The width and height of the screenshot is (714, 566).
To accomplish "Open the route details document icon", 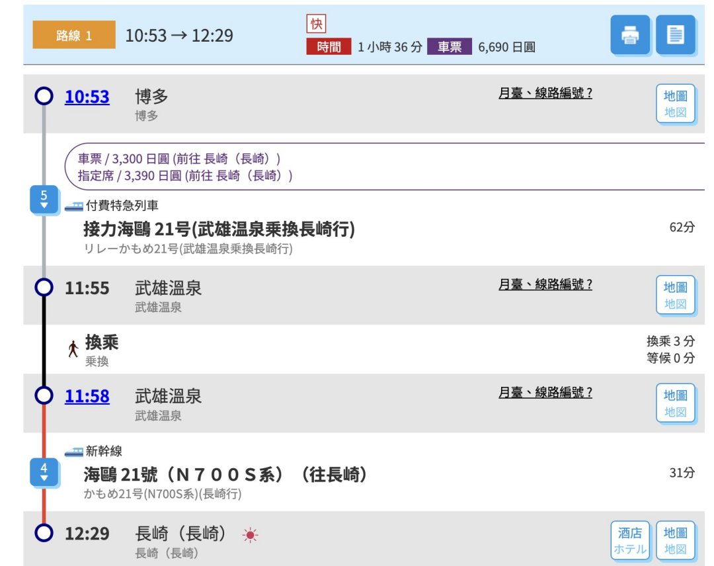I will click(x=675, y=34).
